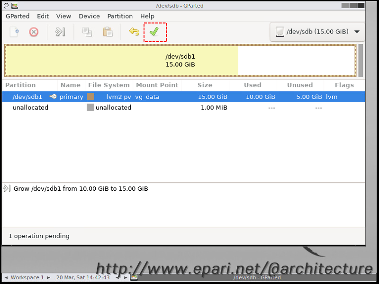Click the pending Grow operation icon
The height and width of the screenshot is (284, 379).
(7, 188)
